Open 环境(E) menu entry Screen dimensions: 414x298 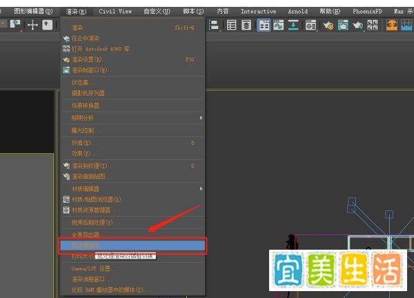[132, 143]
